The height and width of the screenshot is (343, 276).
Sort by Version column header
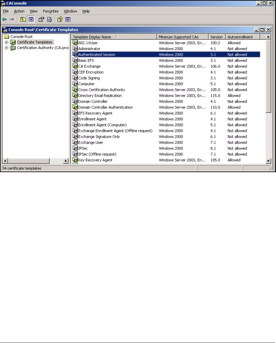[x=217, y=37]
